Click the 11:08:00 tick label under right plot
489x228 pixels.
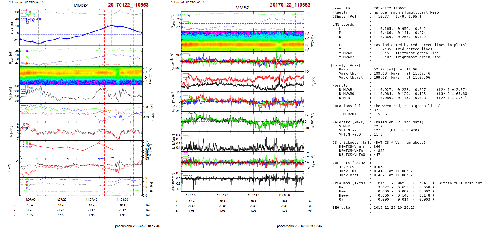(x=284, y=195)
